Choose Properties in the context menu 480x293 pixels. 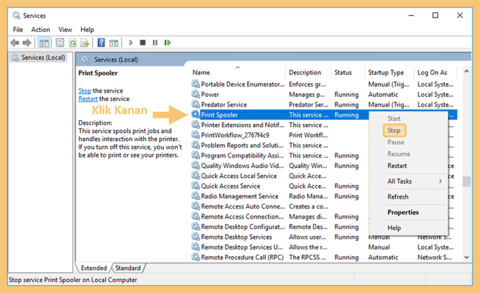(403, 212)
